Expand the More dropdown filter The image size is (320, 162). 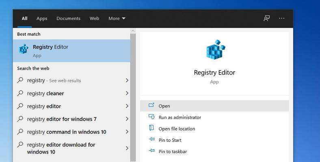(117, 19)
